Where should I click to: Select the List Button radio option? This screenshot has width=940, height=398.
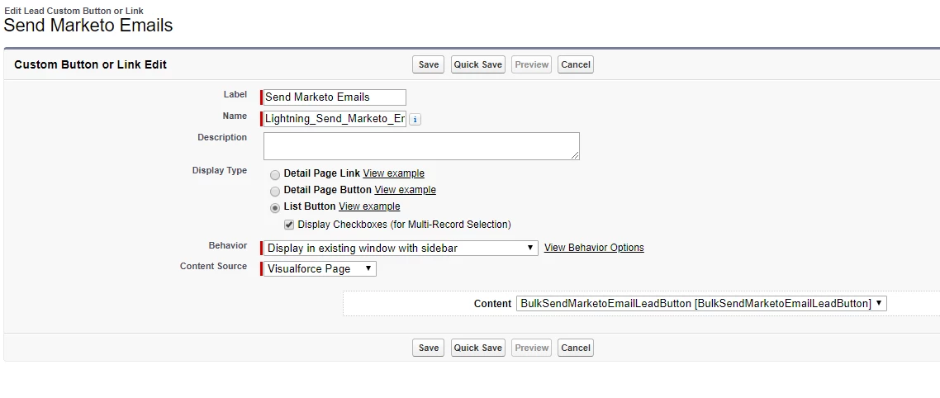(274, 208)
